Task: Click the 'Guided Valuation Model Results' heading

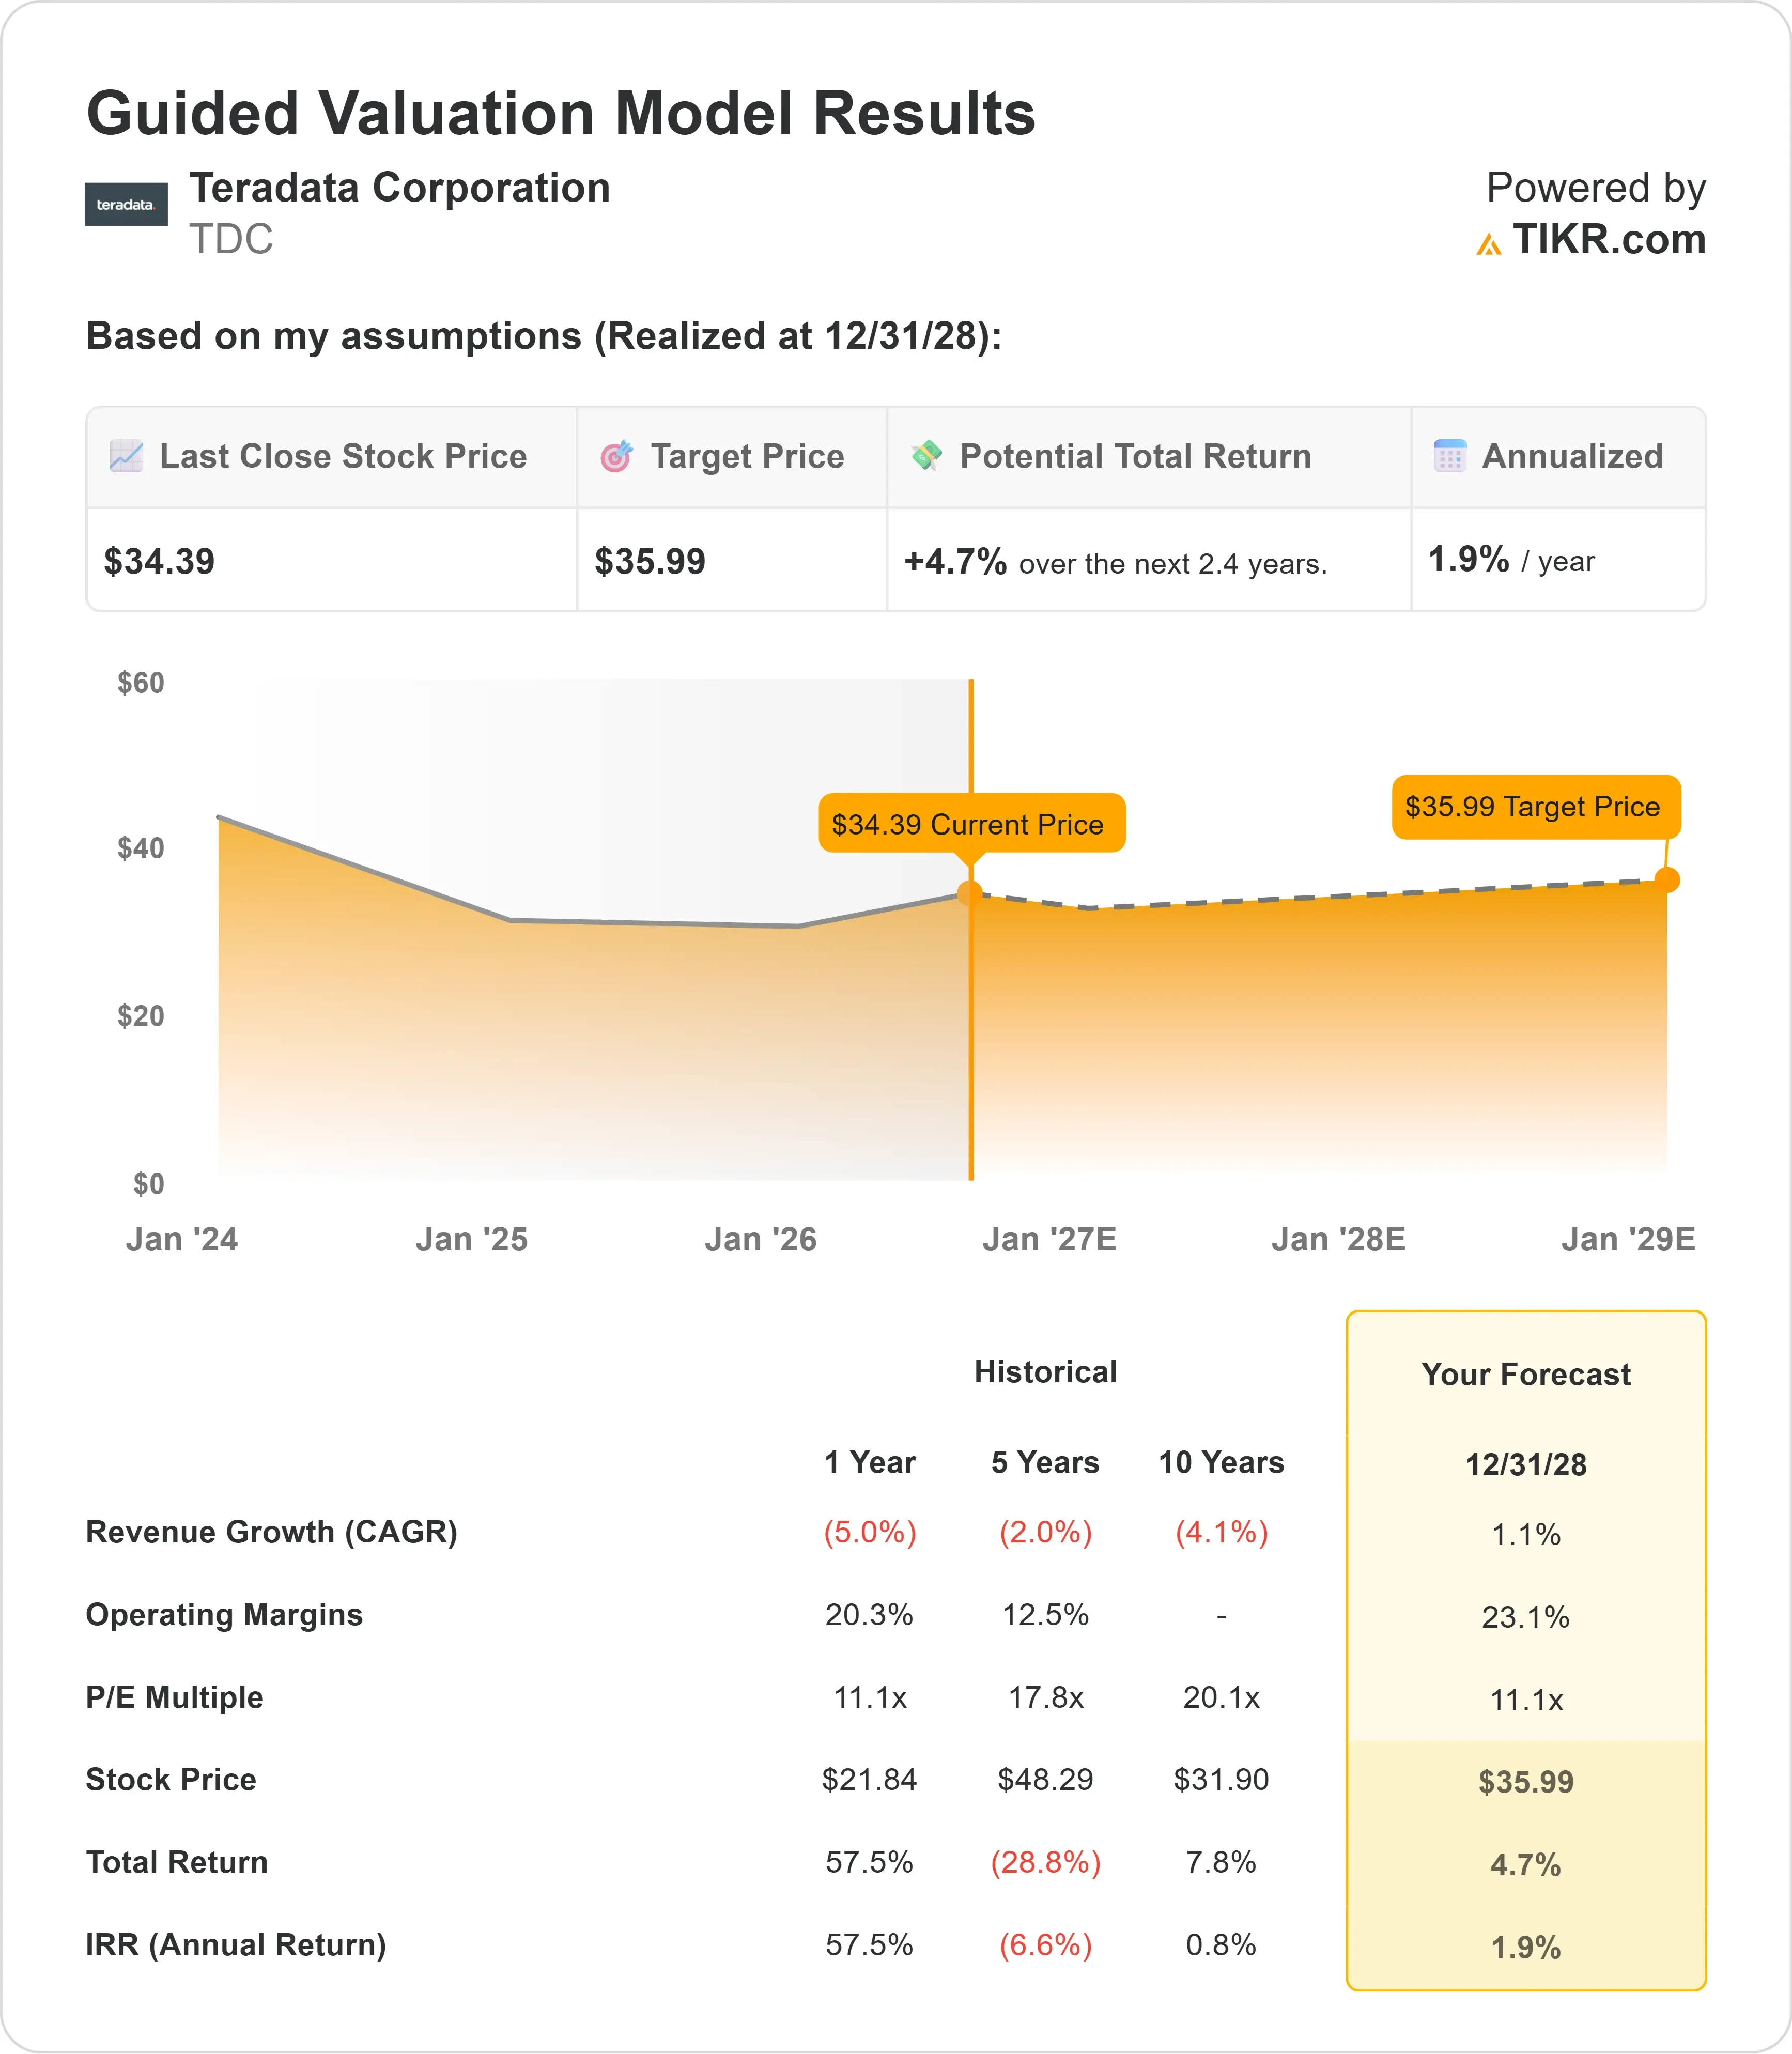Action: 561,113
